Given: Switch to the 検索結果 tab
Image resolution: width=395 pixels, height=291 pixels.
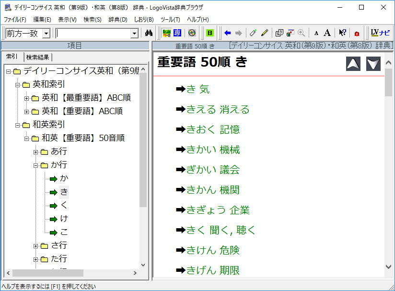Looking at the screenshot, I should pos(37,57).
